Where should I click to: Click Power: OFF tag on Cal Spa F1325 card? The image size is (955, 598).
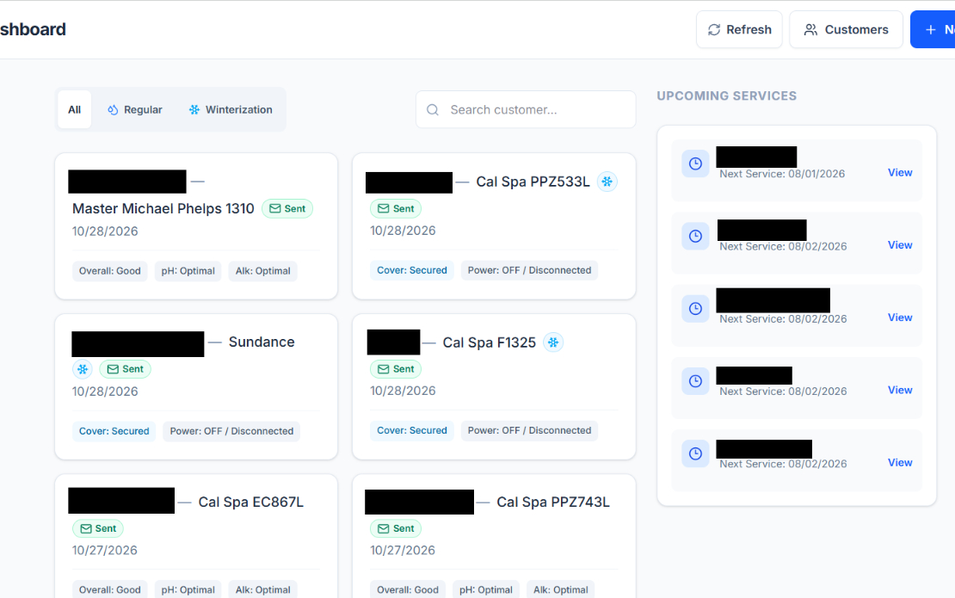tap(529, 430)
